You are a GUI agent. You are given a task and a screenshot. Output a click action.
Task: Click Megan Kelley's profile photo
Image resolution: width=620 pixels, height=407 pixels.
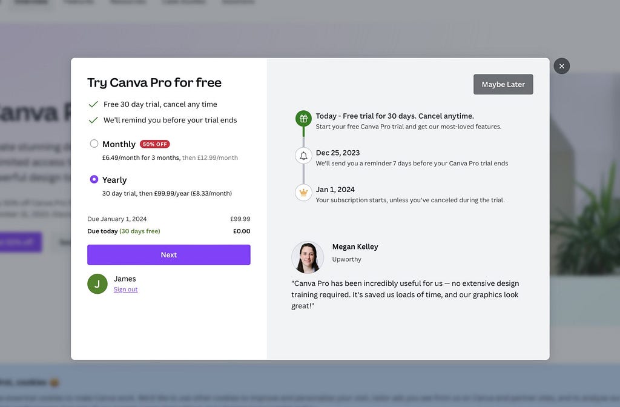[307, 257]
